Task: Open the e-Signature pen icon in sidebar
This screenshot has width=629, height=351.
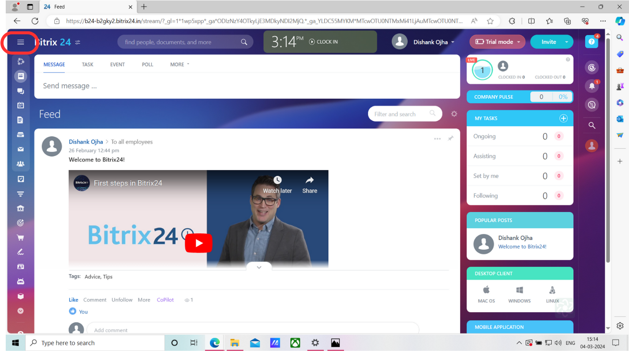Action: coord(20,252)
